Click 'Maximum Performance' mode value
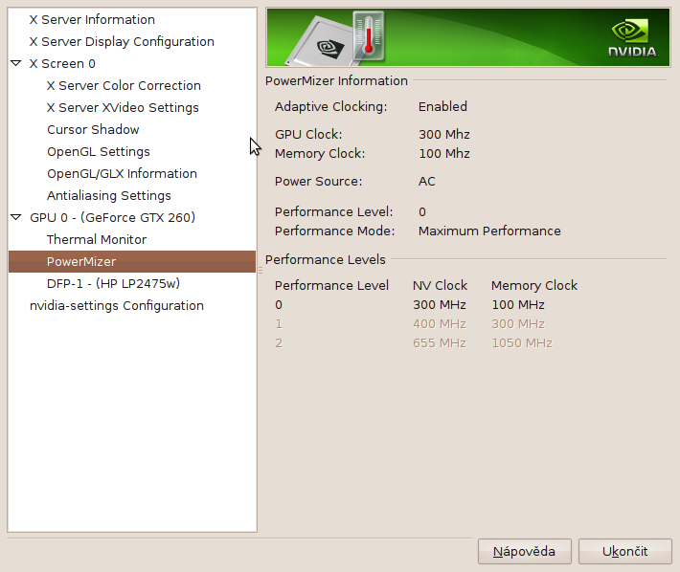Screen dimensions: 680x572 click(489, 231)
